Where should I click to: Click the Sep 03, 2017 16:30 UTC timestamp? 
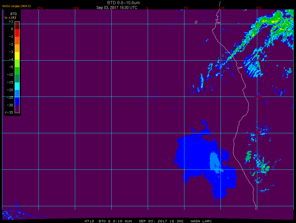[x=117, y=8]
